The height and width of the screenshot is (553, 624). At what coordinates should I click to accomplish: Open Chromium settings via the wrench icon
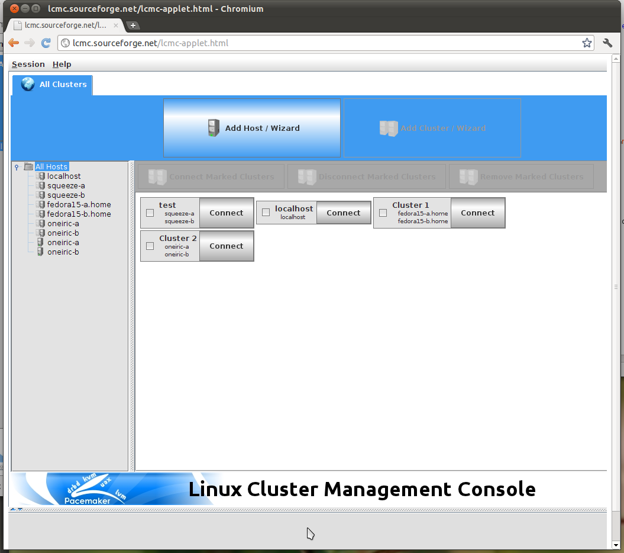click(x=608, y=43)
